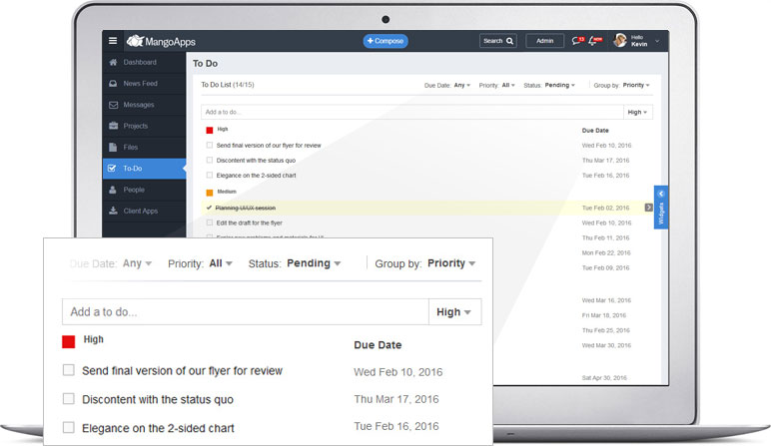Open the user menu arrow beside Kevin

click(657, 41)
